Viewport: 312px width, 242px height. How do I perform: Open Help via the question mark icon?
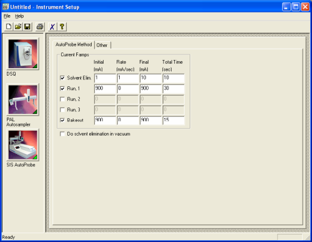click(62, 27)
